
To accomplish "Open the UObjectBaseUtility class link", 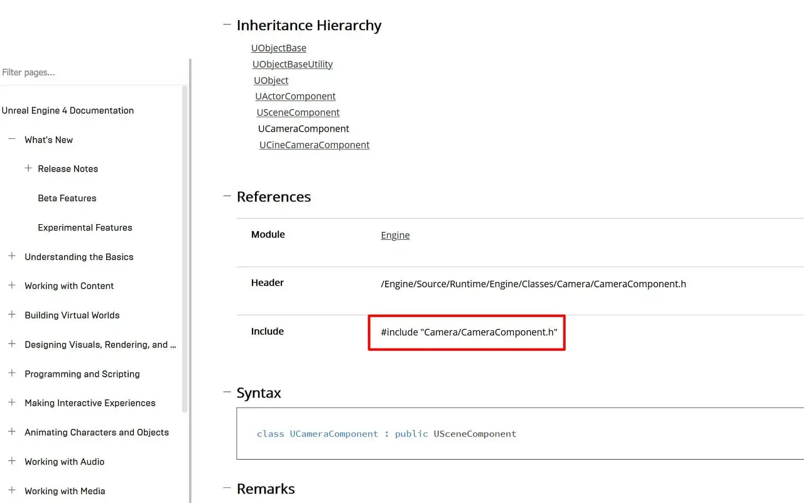I will coord(293,64).
